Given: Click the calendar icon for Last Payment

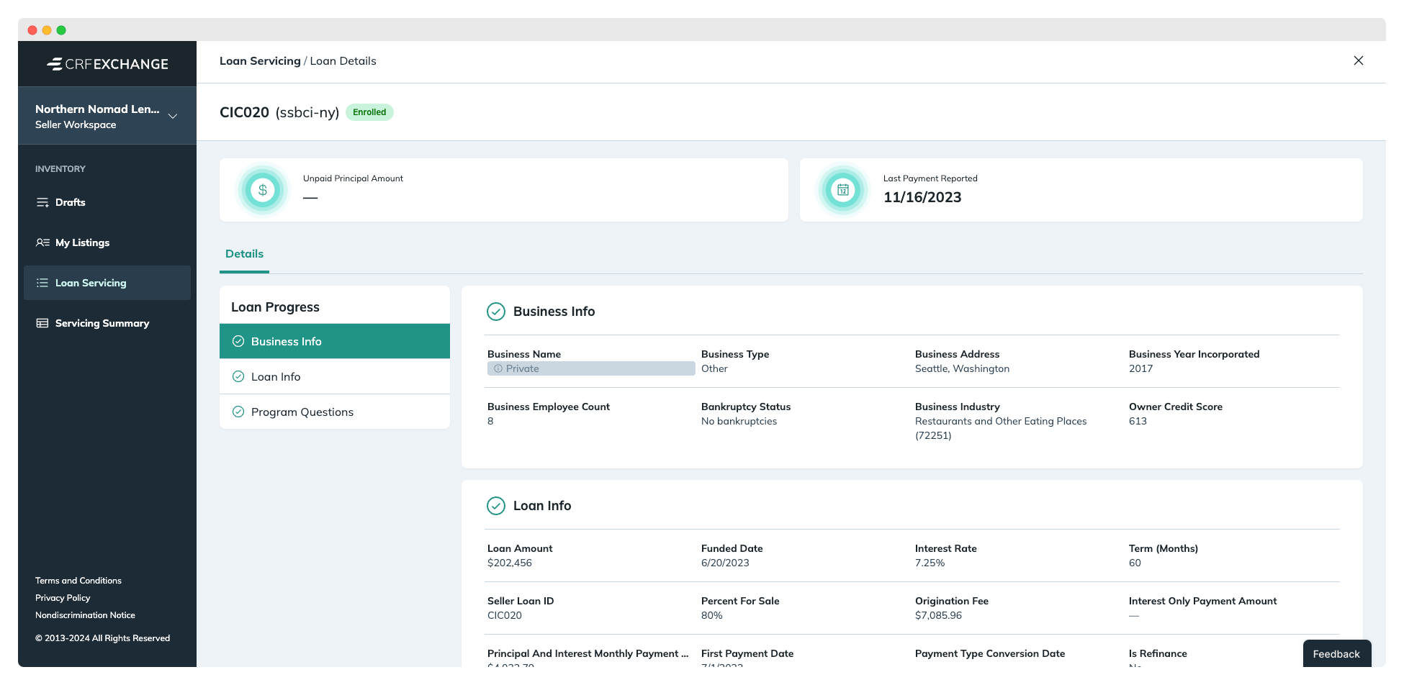Looking at the screenshot, I should tap(843, 190).
